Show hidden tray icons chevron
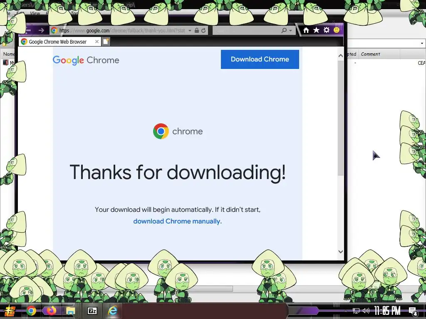426x319 pixels. pyautogui.click(x=346, y=311)
